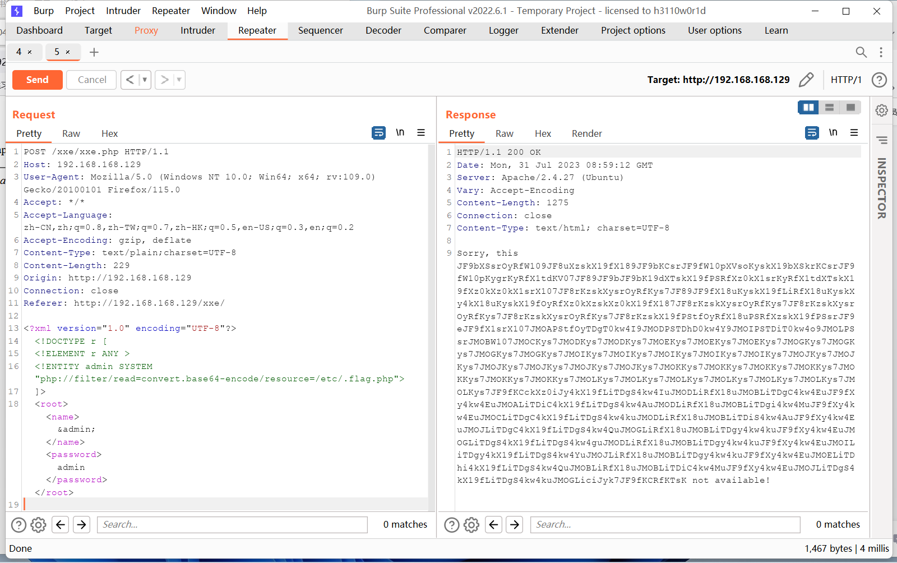
Task: Go to previous match in Request search
Action: pos(61,524)
